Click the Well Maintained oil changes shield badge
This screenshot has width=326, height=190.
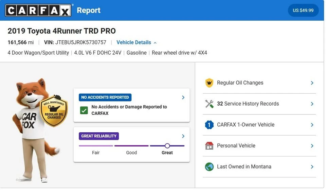click(x=54, y=111)
